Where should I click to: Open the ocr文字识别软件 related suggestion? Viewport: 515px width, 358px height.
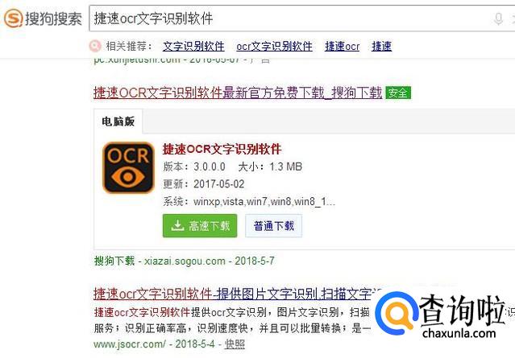(274, 46)
